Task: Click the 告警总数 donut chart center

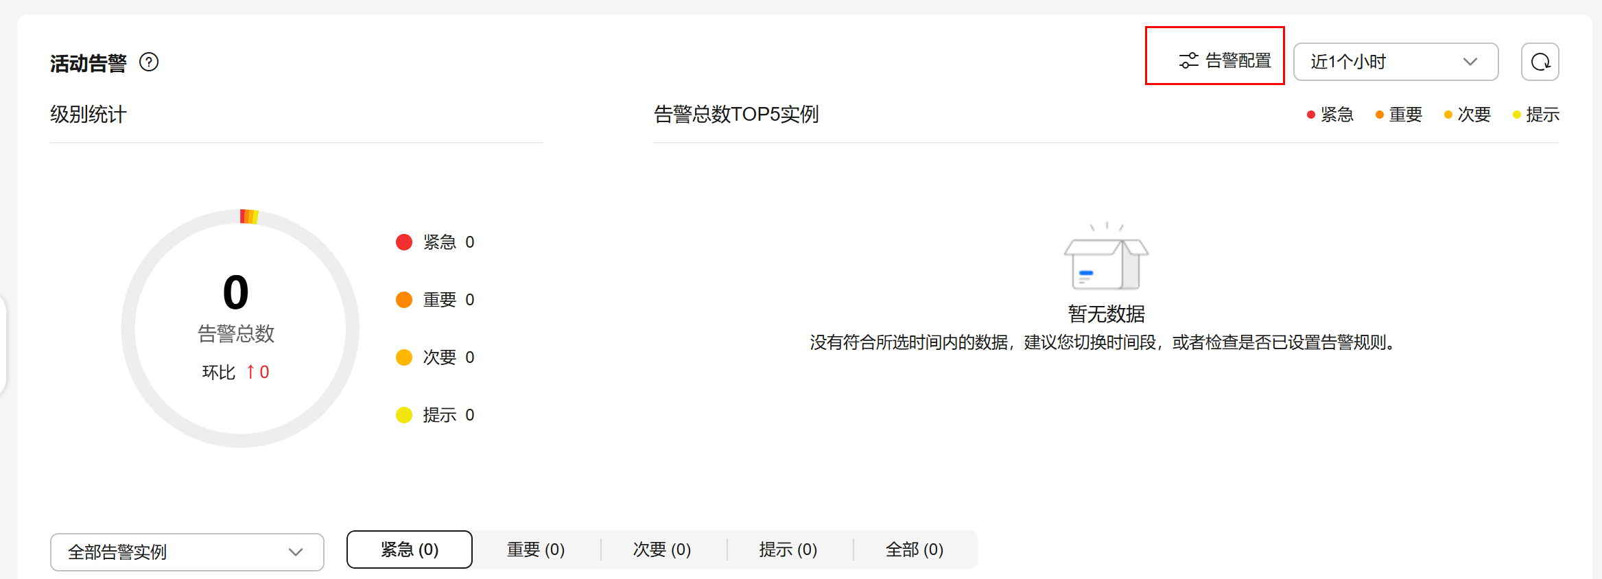Action: pyautogui.click(x=237, y=309)
